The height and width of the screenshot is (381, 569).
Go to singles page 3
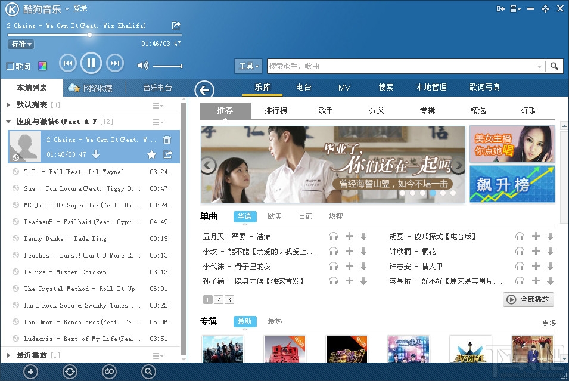coord(229,300)
